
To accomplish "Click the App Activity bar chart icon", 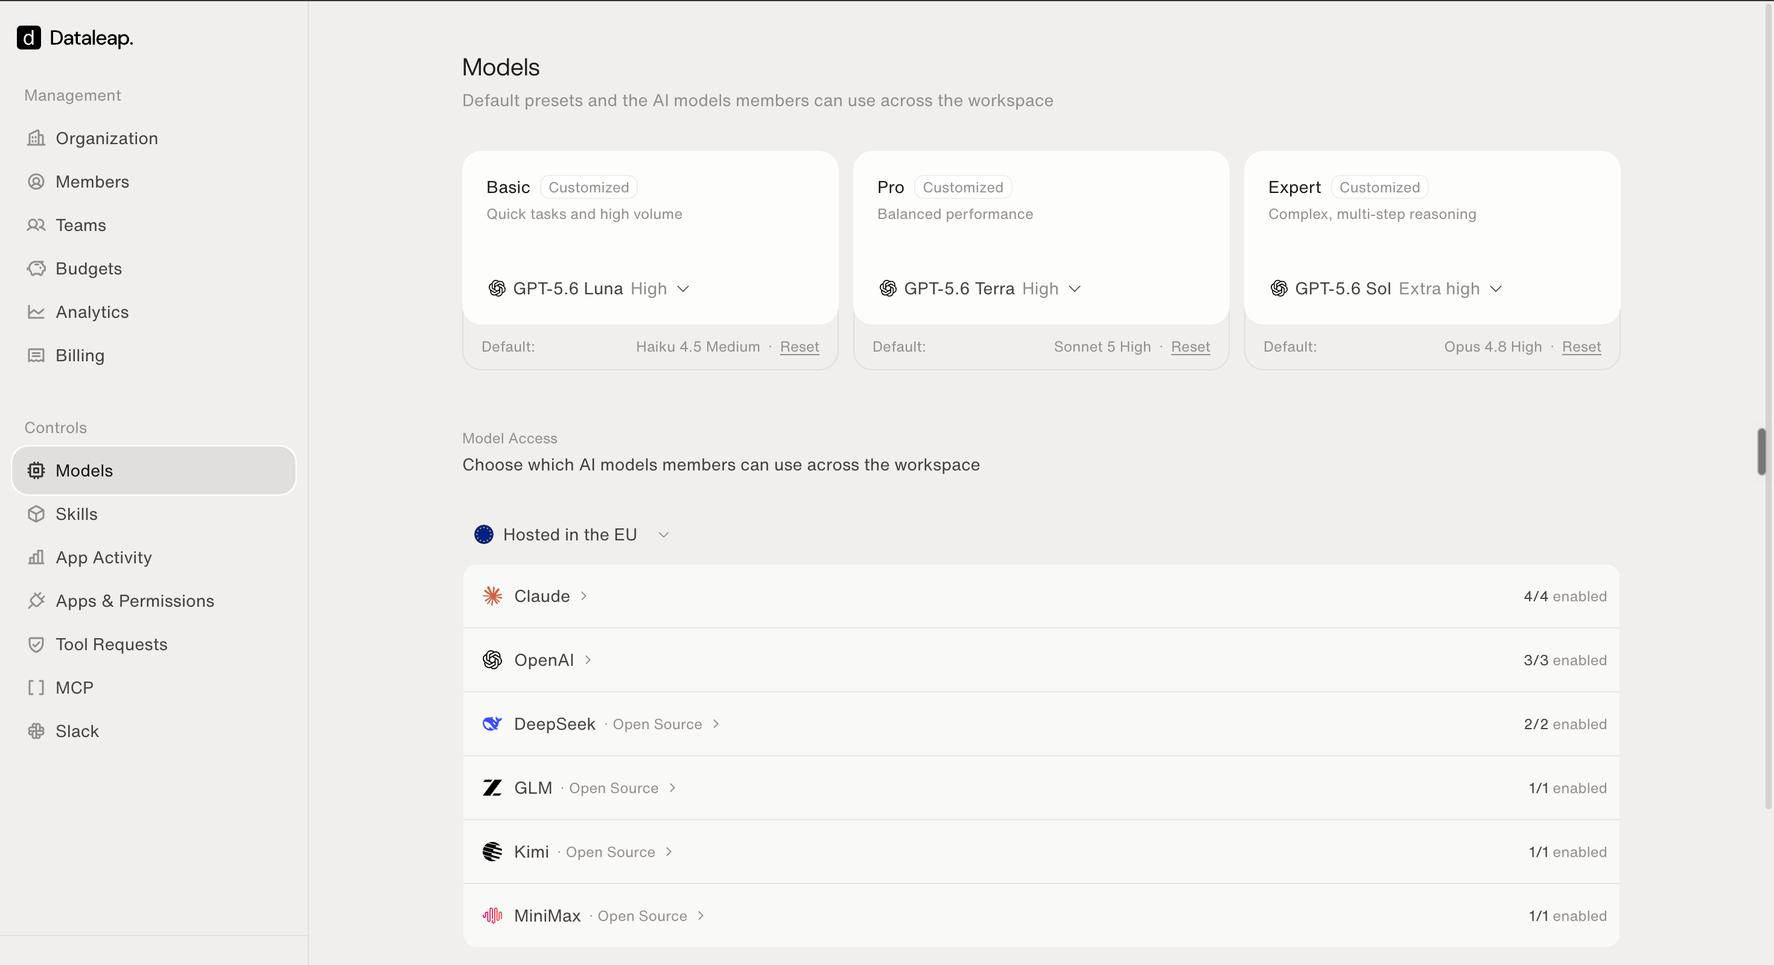I will tap(36, 557).
